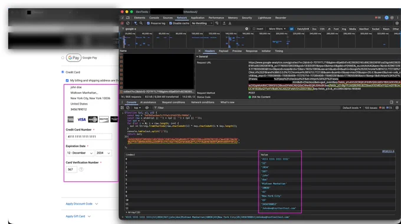
Task: Select the Credit Card radio button
Action: 63,72
